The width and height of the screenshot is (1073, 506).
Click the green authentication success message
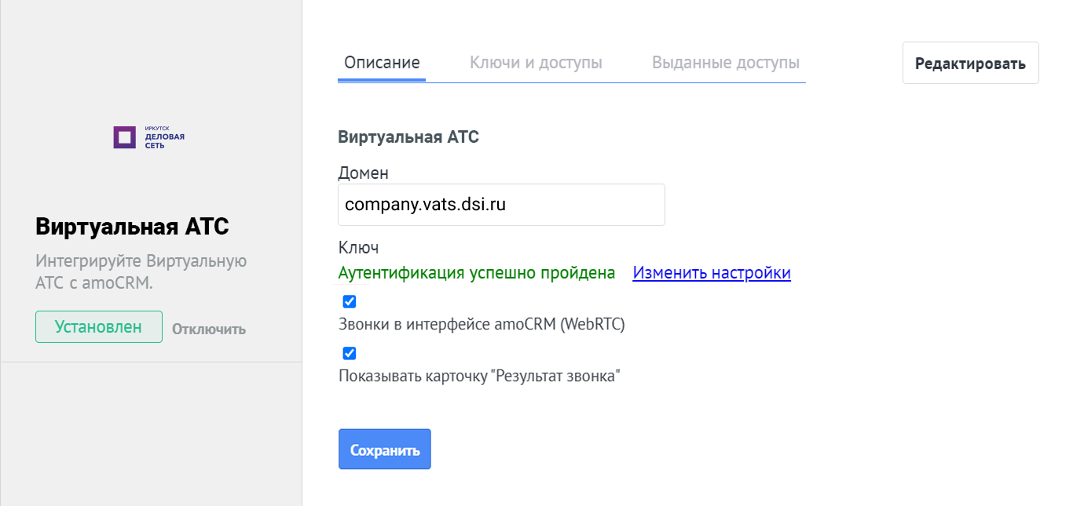click(477, 273)
